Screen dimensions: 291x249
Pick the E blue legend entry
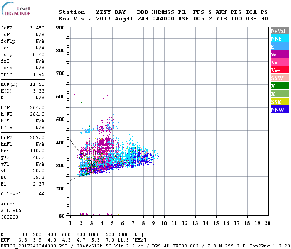pos(279,46)
